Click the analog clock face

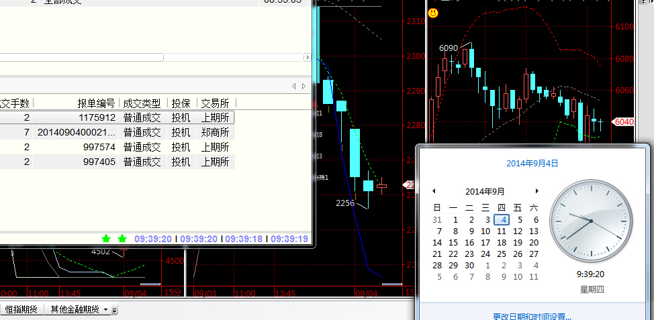pyautogui.click(x=591, y=221)
